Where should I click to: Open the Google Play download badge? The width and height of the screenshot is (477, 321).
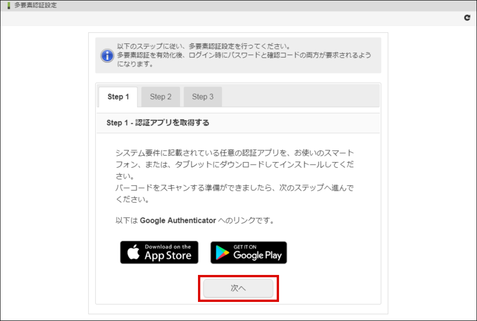[x=249, y=252]
